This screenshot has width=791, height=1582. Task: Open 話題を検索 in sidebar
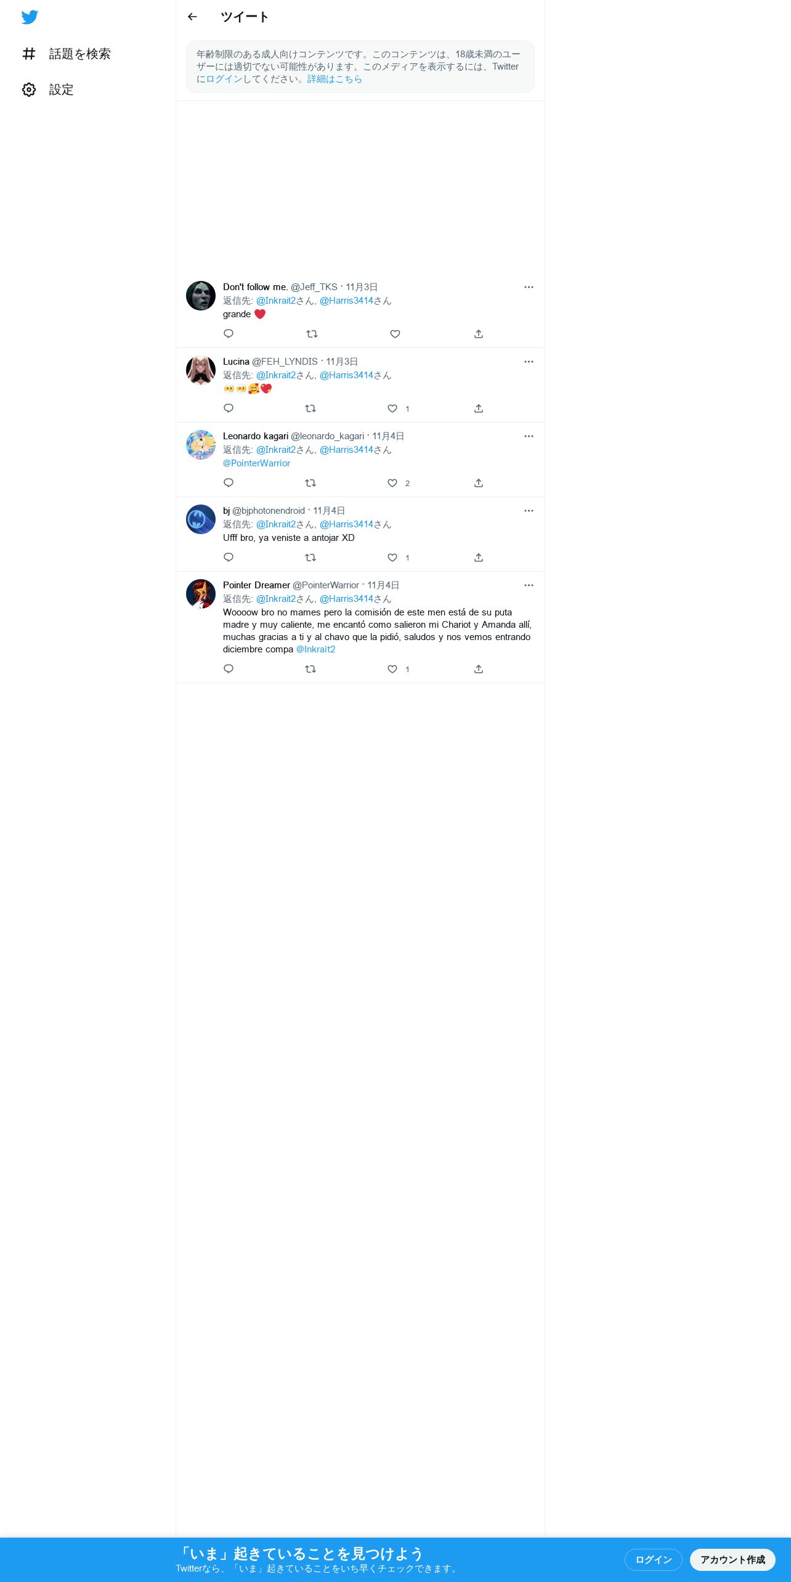[67, 54]
